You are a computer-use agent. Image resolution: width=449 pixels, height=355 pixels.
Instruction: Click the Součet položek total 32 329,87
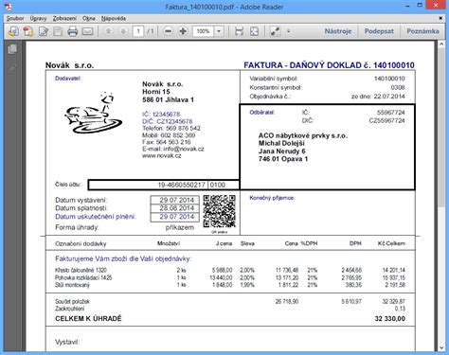[393, 301]
